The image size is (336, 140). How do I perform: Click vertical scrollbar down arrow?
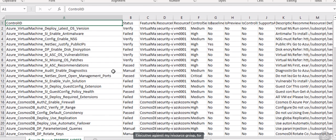coord(334,134)
